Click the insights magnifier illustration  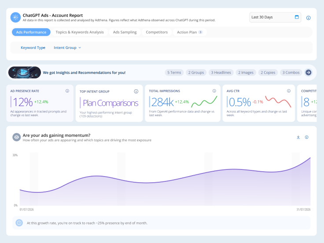pos(25,73)
